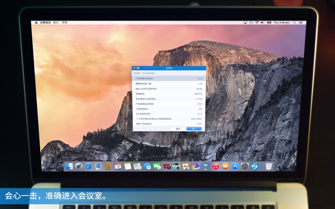Screen dimensions: 335x209
Task: Open the 窗口 menu in menu bar
Action: (x=56, y=23)
